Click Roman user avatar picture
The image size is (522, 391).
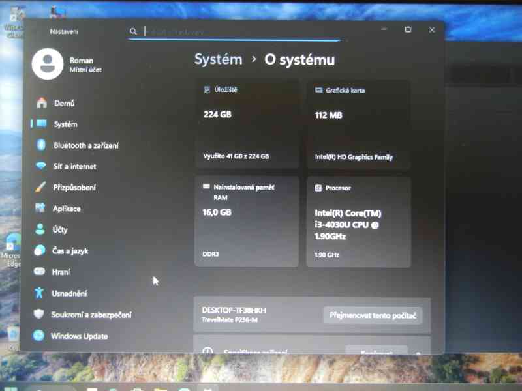pyautogui.click(x=48, y=64)
